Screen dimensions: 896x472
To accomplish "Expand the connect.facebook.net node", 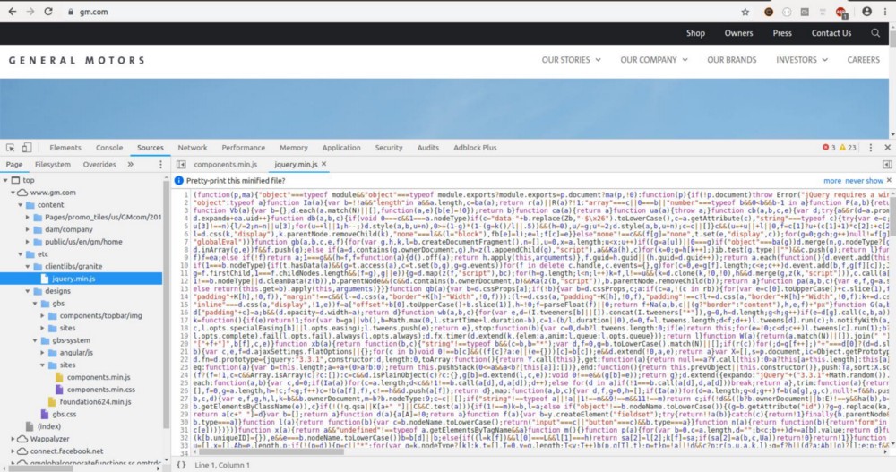I will coord(13,451).
